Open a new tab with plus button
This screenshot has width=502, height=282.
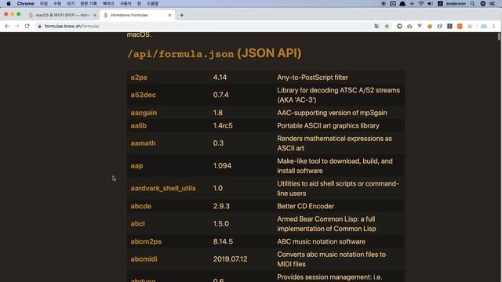181,15
